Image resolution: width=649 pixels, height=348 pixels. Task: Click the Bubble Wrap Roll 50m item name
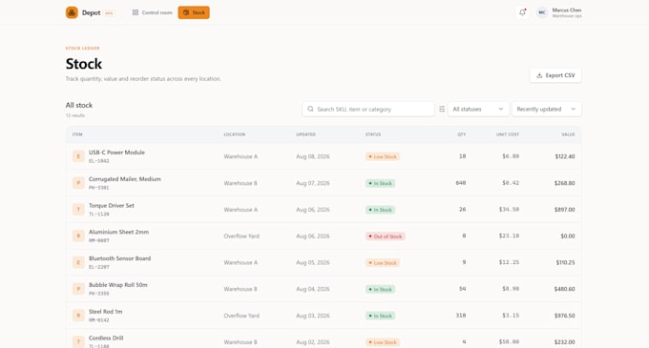tap(118, 285)
